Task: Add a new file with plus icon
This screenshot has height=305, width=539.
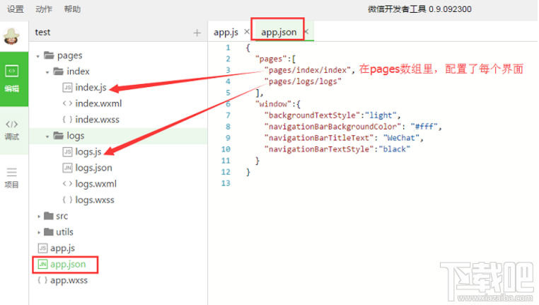Action: [x=197, y=33]
